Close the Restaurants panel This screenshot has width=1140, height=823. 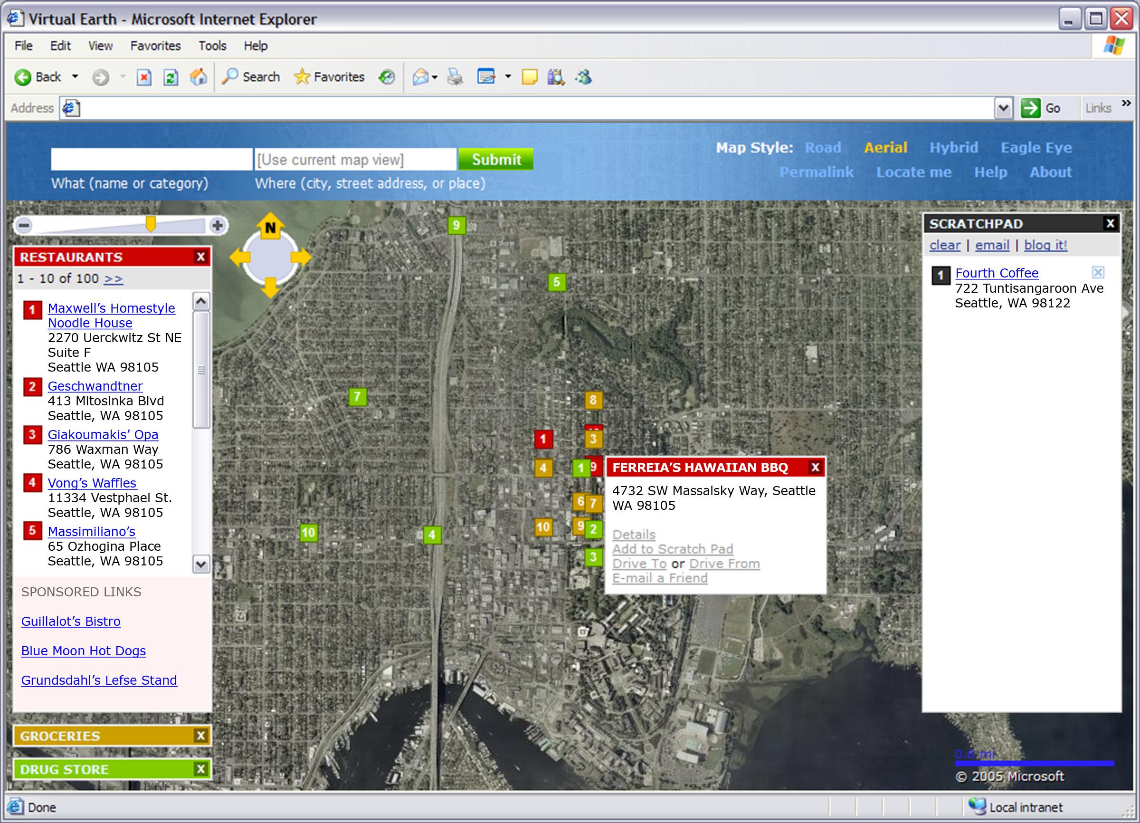click(201, 257)
